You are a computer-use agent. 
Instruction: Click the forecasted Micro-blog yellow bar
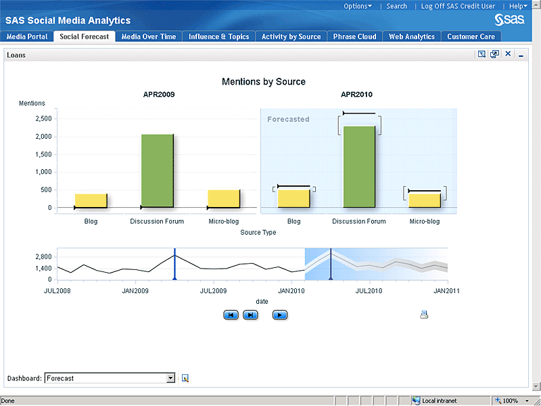tap(425, 200)
